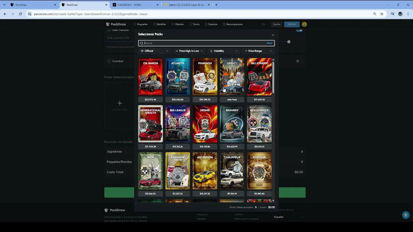Click the $9,083.40 price under Fortune
413x232 pixels.
coord(259,194)
